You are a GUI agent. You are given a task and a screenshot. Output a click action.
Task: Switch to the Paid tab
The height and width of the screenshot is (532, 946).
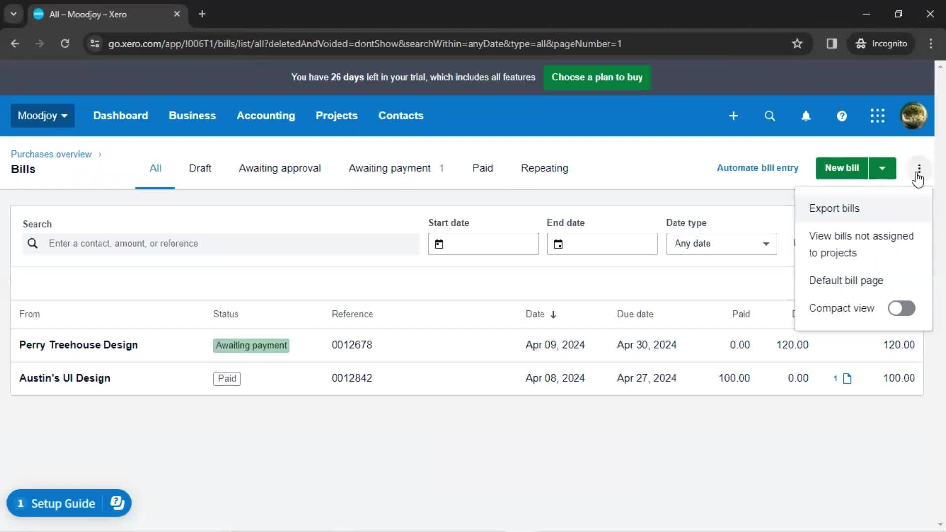[x=482, y=168]
